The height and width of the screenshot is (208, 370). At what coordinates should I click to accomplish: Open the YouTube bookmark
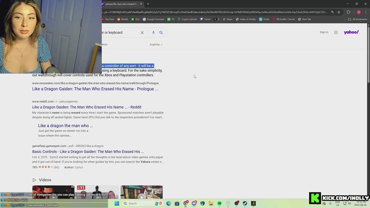click(108, 19)
